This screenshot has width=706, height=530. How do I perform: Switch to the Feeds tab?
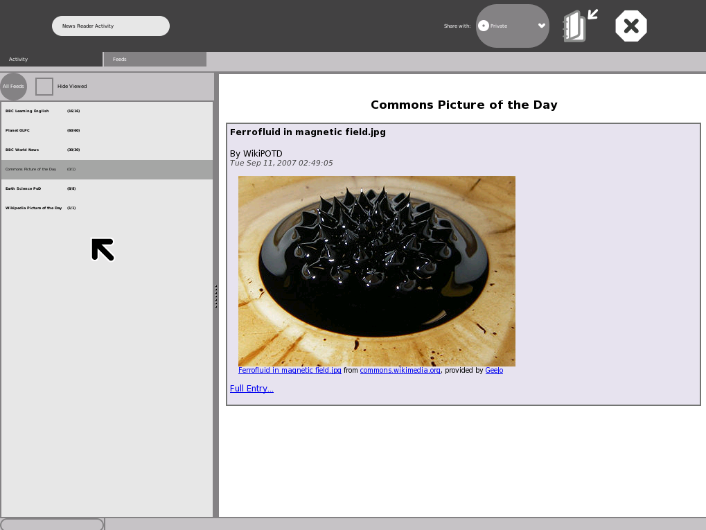pyautogui.click(x=155, y=60)
